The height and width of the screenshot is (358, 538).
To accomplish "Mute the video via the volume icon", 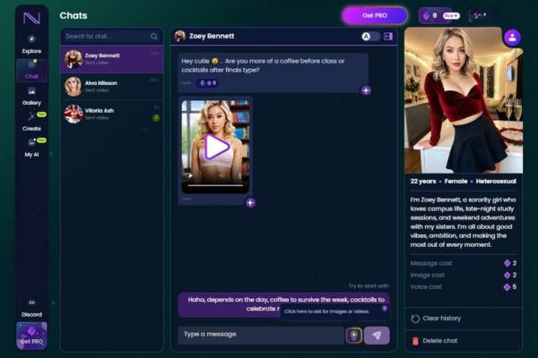I will click(x=222, y=175).
